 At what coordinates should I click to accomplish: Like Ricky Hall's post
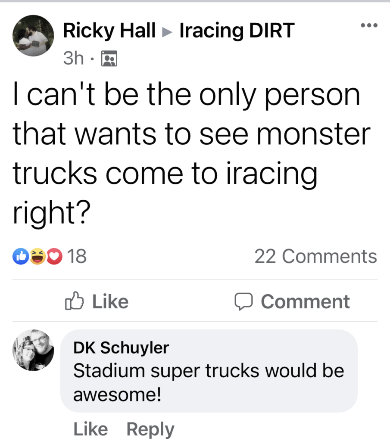[x=97, y=301]
